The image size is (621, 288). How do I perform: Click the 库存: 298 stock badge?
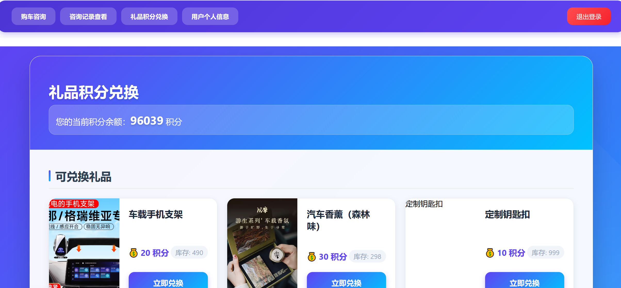367,257
